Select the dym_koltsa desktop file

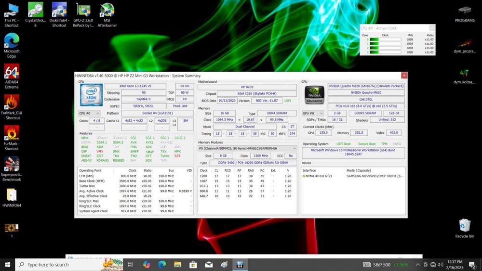point(465,76)
